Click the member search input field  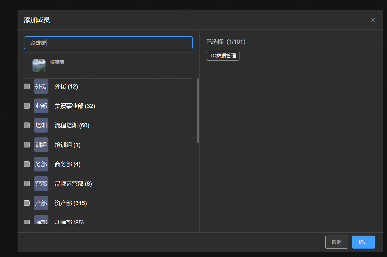[108, 43]
